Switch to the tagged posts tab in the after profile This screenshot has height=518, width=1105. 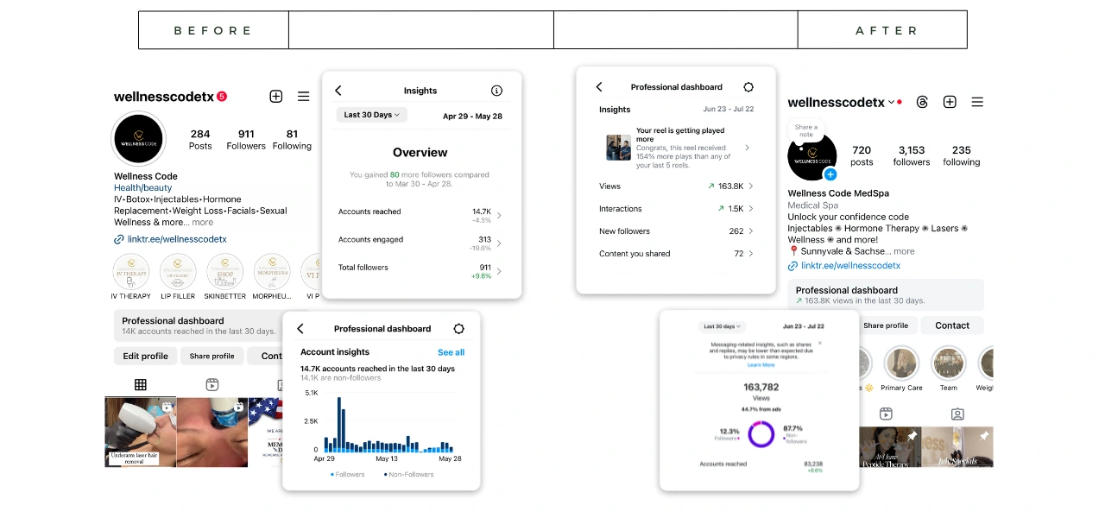(957, 414)
